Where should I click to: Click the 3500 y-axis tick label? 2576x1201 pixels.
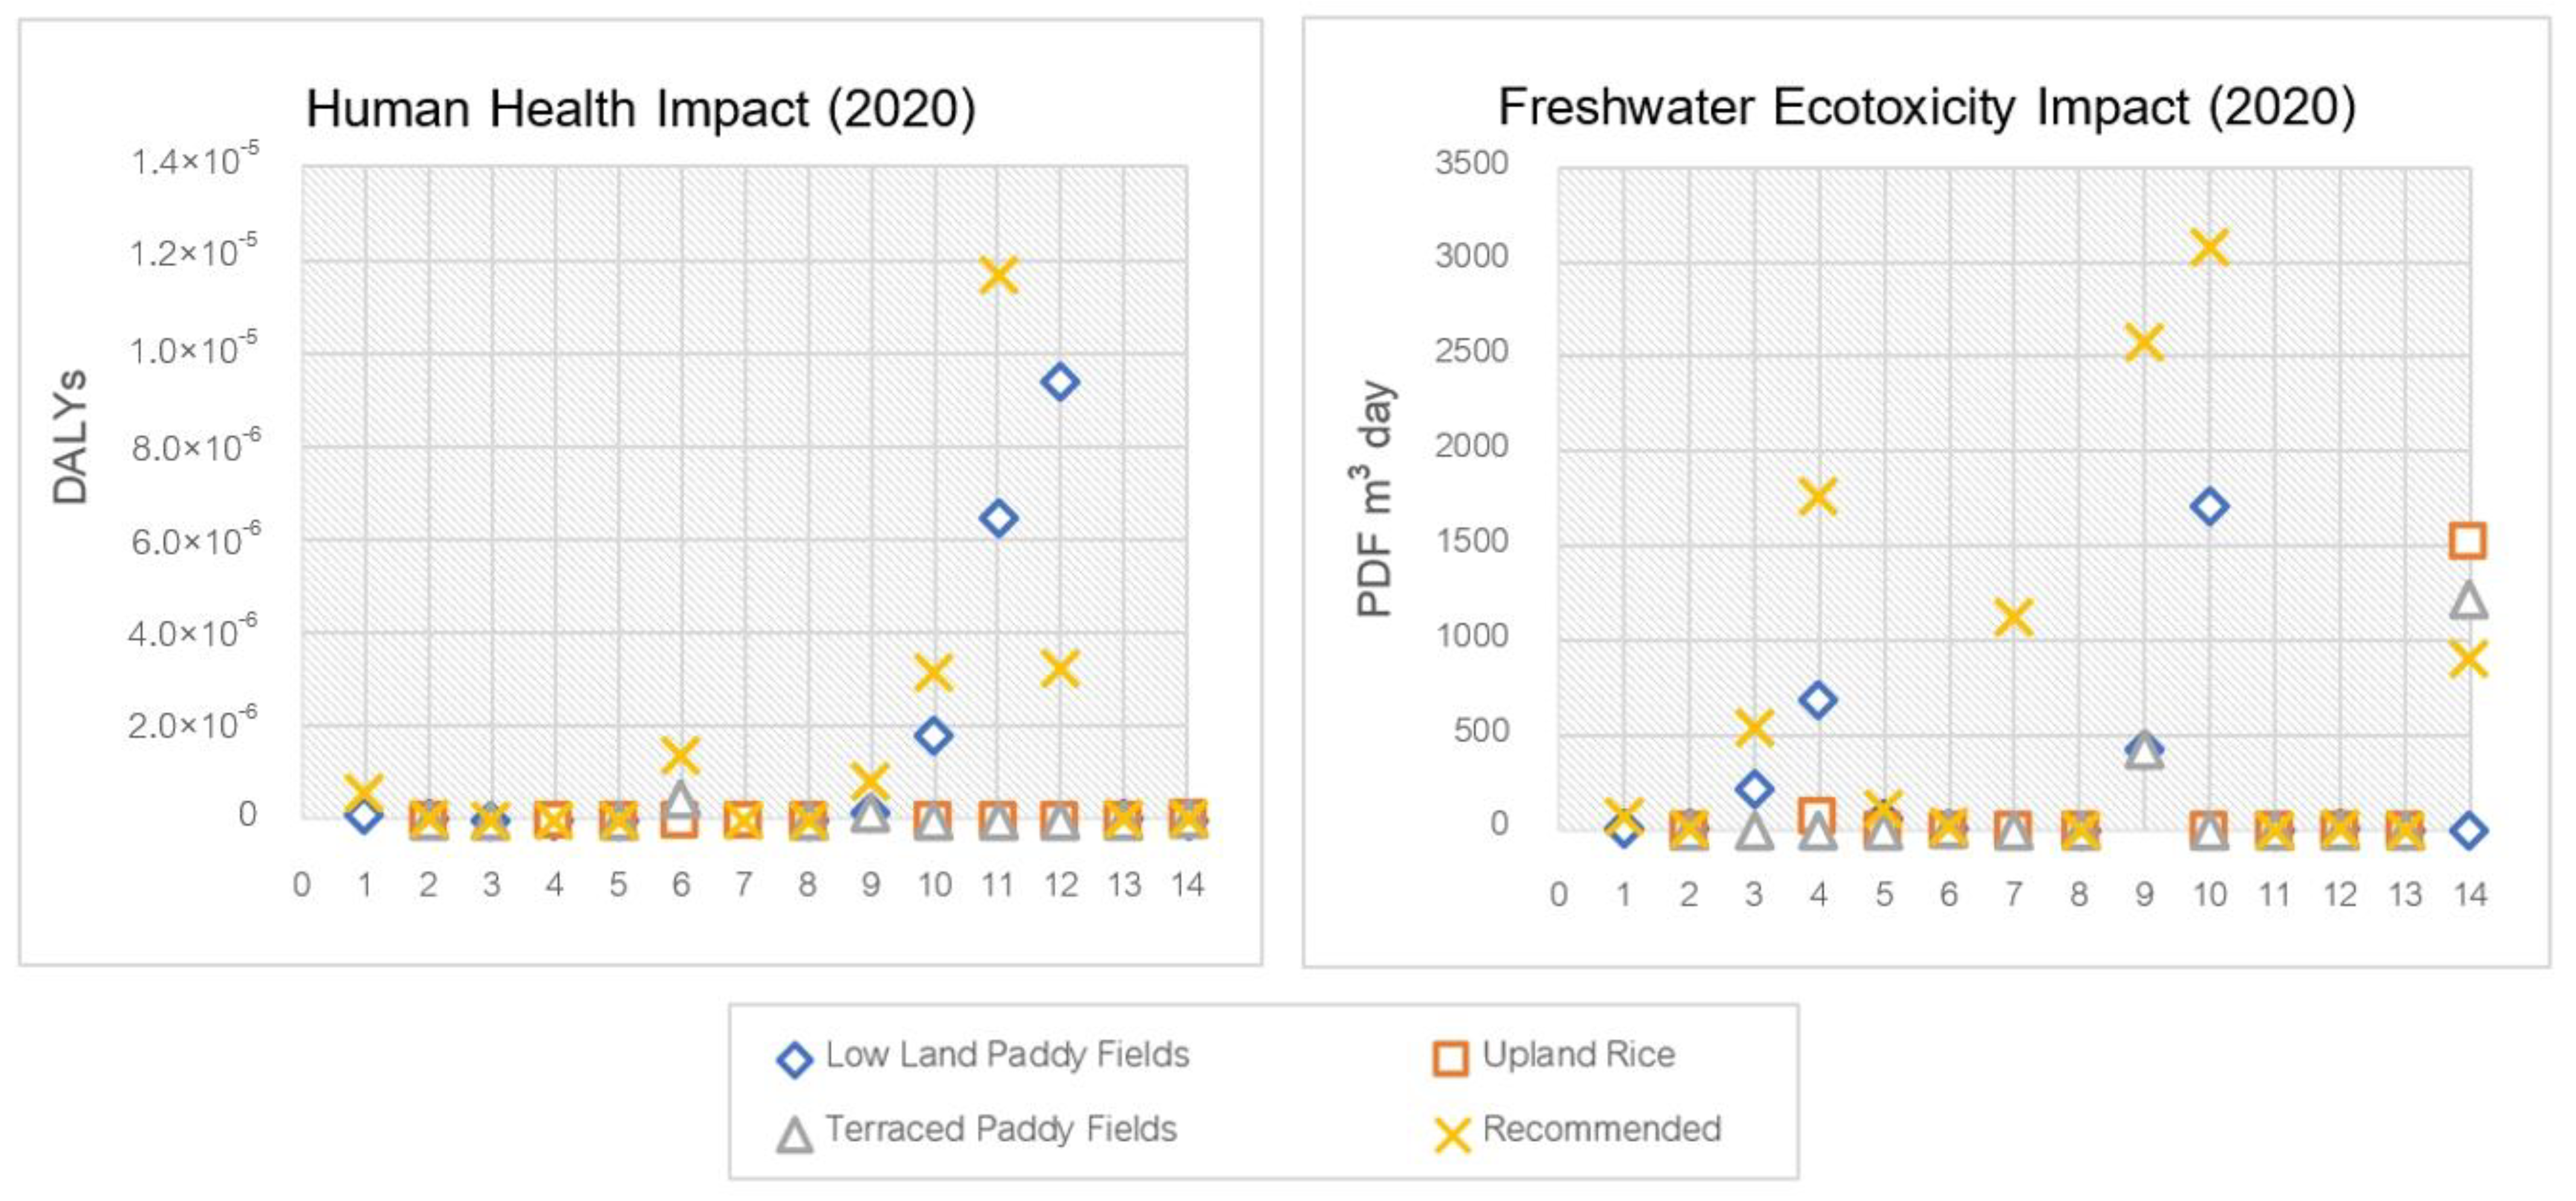point(1471,163)
